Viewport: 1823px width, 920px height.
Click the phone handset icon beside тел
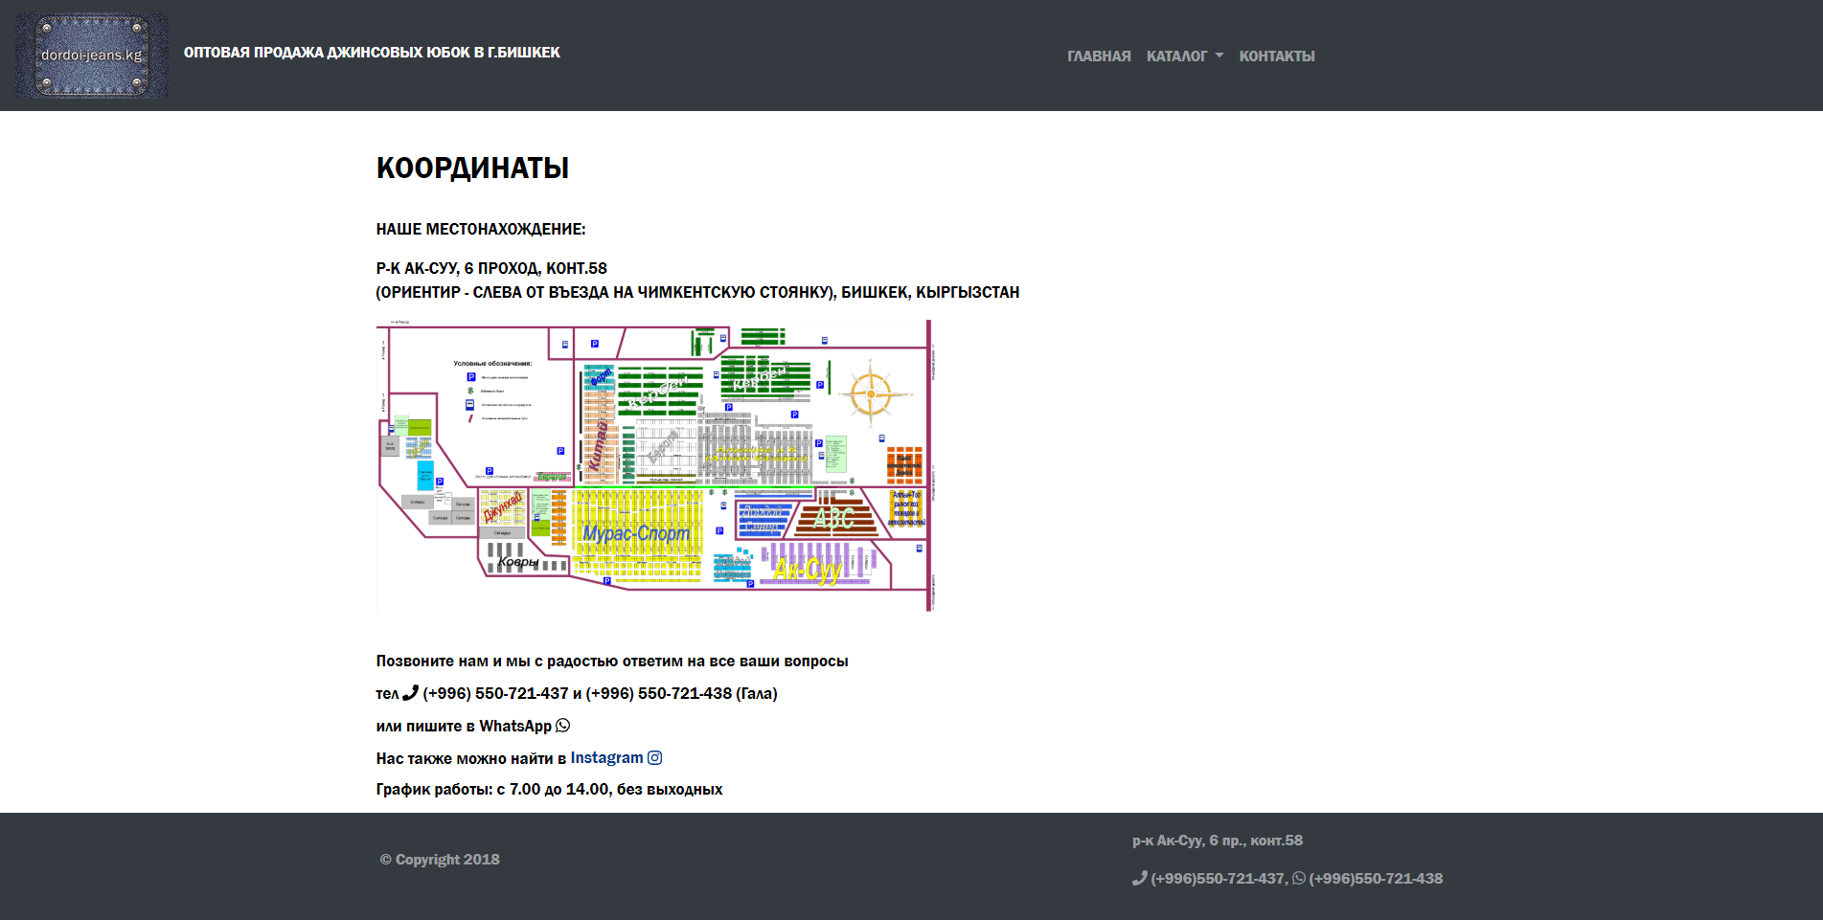coord(410,693)
